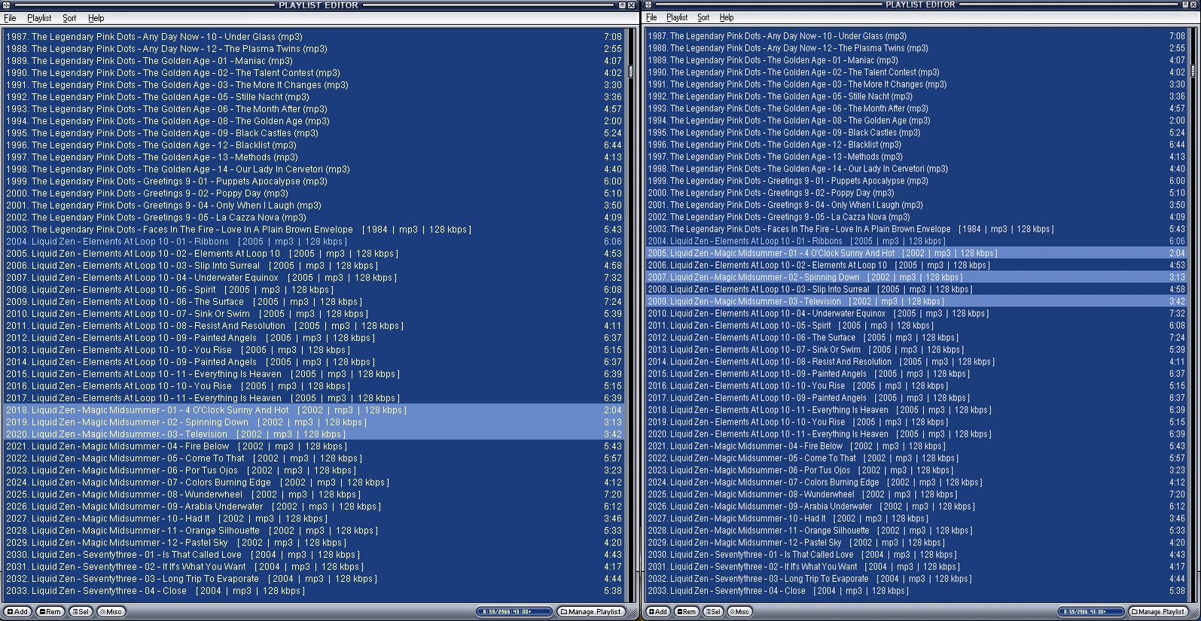Click the playlist time display in left window
1201x621 pixels.
point(513,611)
